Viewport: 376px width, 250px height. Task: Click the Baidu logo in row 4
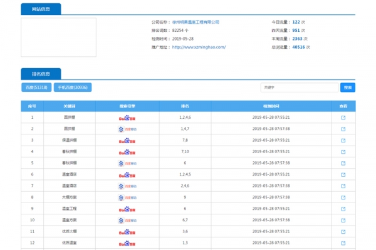pyautogui.click(x=127, y=152)
